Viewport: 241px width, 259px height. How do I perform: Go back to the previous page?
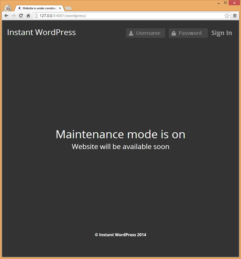coord(6,16)
